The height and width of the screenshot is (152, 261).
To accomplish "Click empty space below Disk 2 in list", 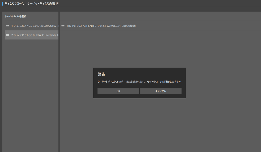I will pyautogui.click(x=30, y=92).
